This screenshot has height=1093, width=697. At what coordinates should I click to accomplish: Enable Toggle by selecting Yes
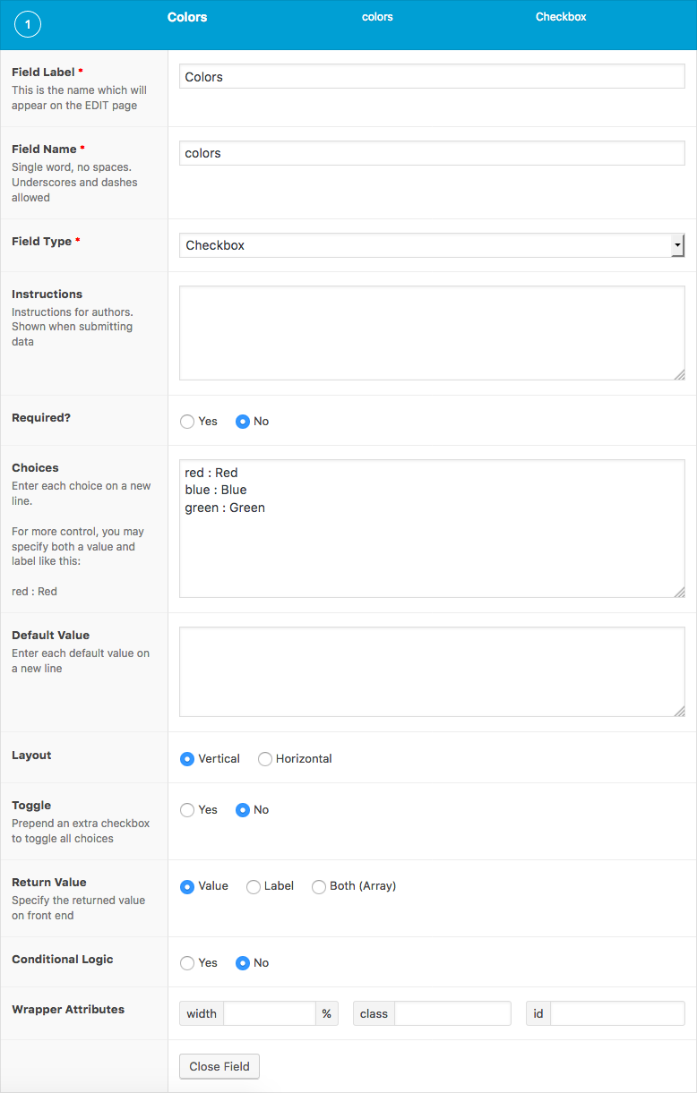[x=187, y=810]
